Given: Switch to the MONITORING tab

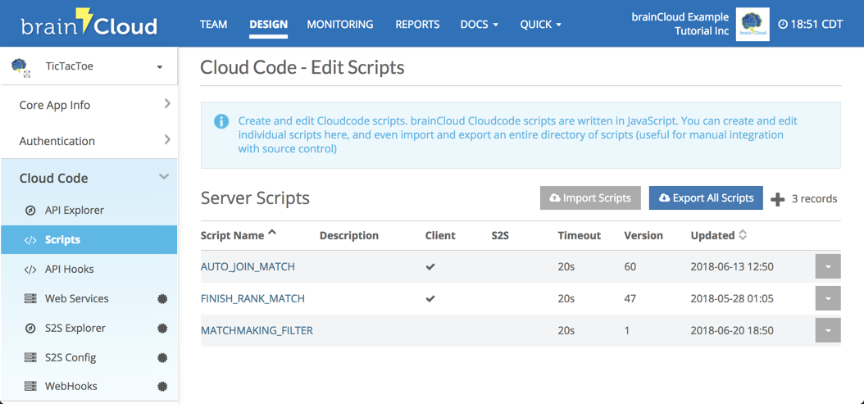Looking at the screenshot, I should point(339,25).
